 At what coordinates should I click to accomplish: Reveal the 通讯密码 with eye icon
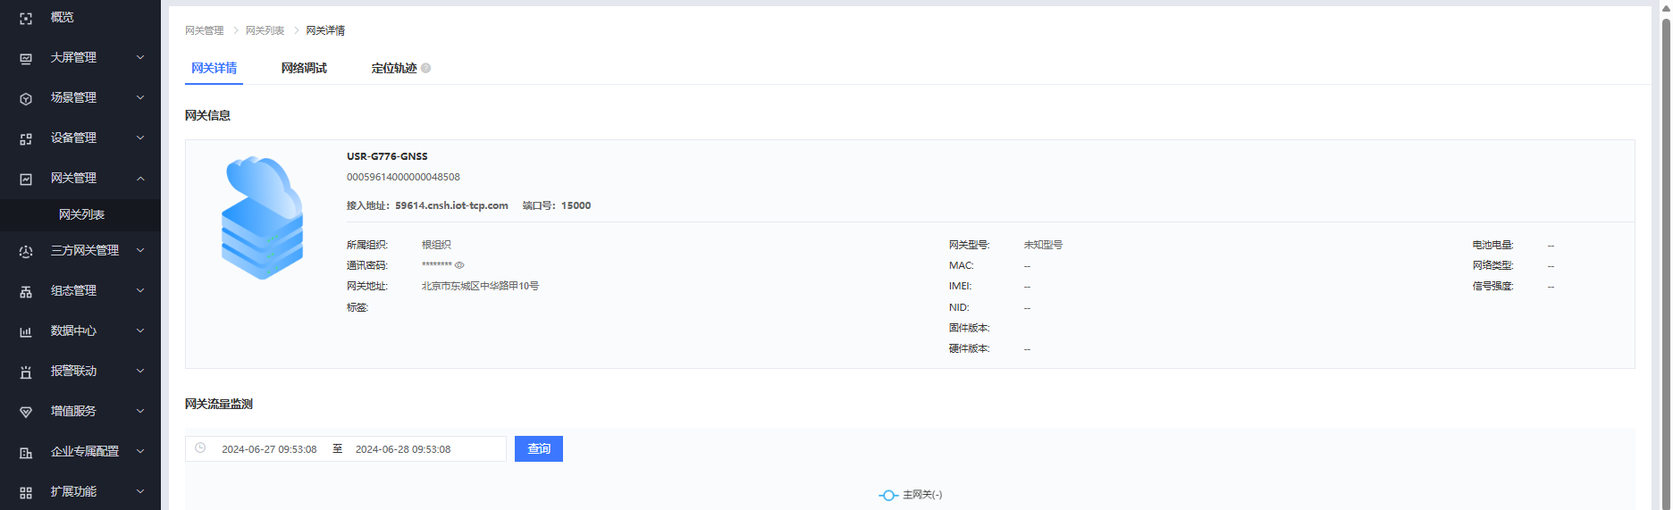coord(459,265)
